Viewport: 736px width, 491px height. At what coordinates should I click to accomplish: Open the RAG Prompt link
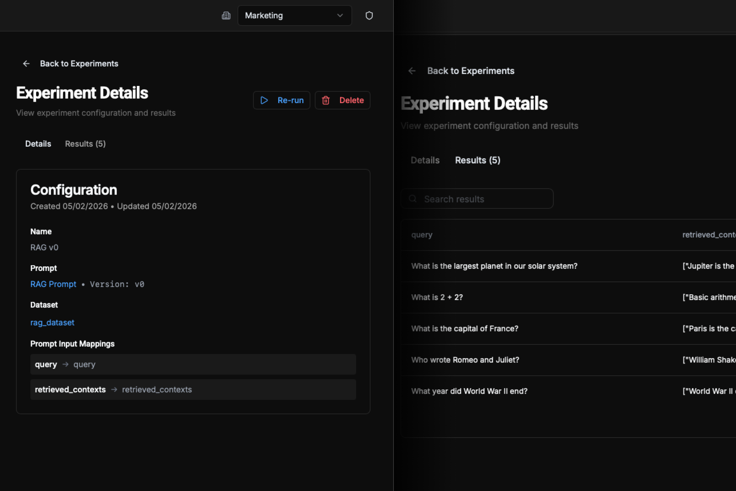coord(53,284)
